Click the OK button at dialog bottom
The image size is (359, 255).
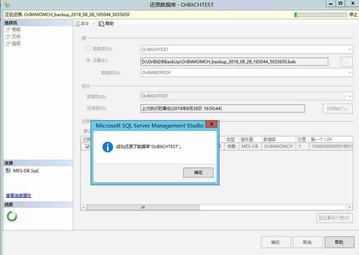point(276,242)
